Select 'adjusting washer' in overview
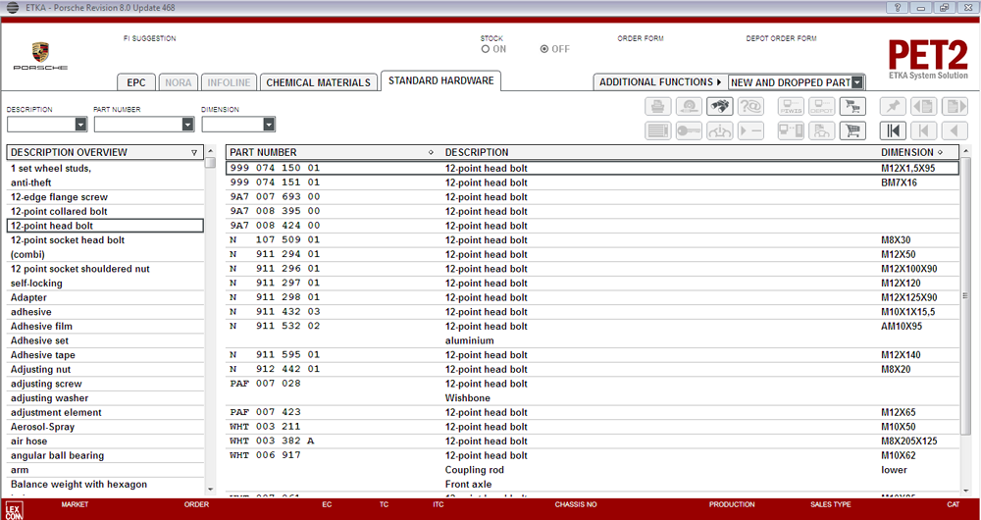981x520 pixels. [105, 398]
